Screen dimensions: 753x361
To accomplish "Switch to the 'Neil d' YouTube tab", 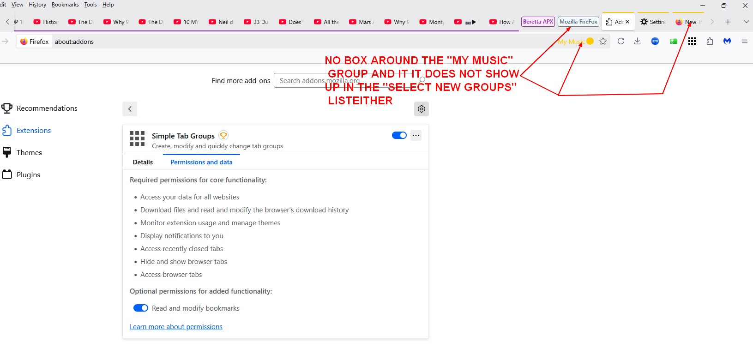I will pyautogui.click(x=221, y=22).
